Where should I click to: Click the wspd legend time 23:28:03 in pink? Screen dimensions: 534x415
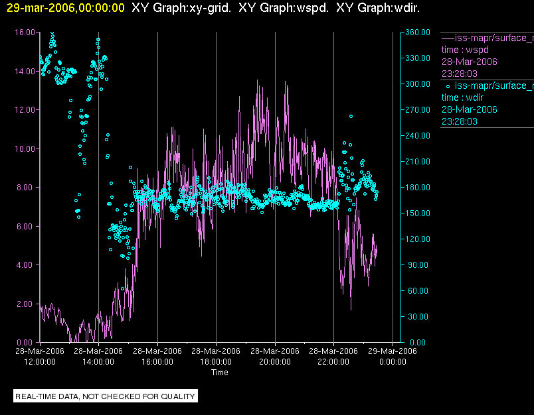click(460, 74)
